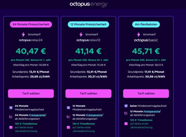Screen dimensions: 186x137
Task: Click the lightning icon on relax12 card
Action: tap(81, 35)
